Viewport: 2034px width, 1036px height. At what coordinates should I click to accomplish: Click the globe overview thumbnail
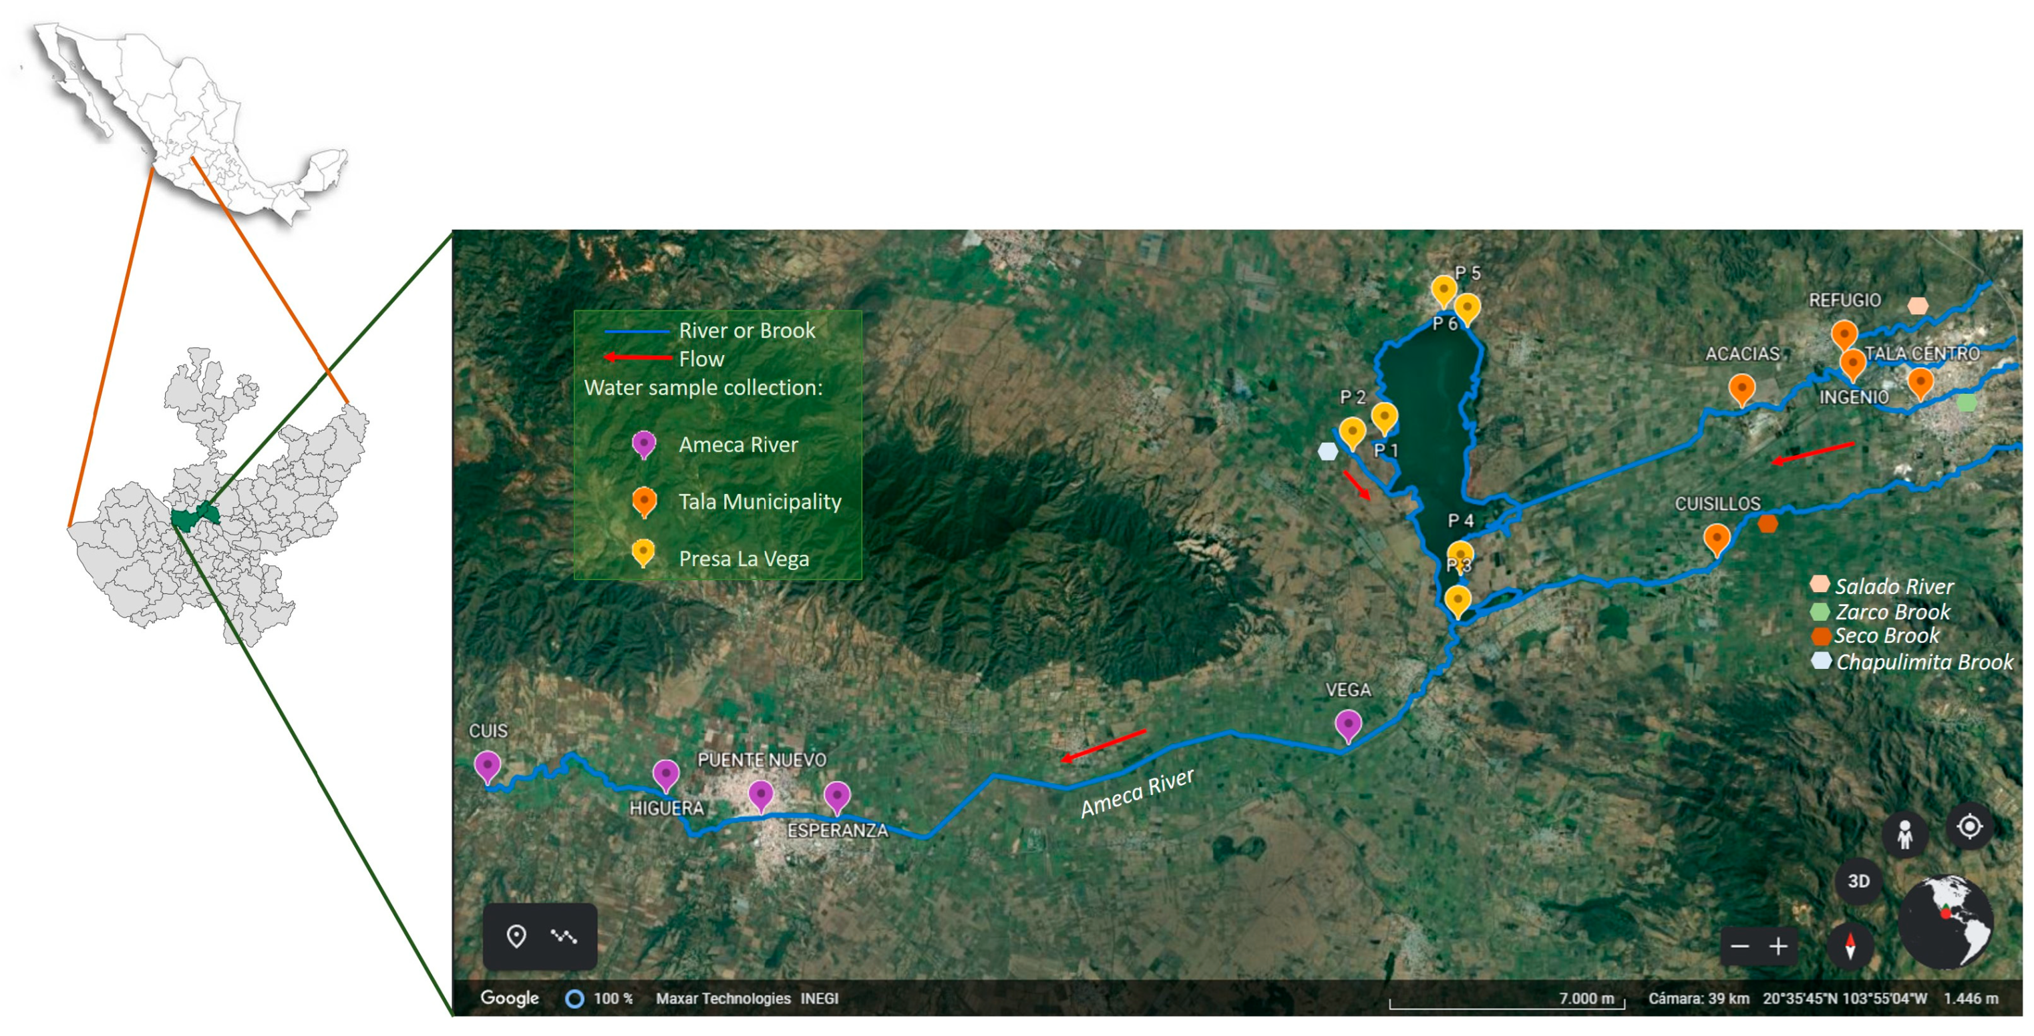tap(1944, 922)
